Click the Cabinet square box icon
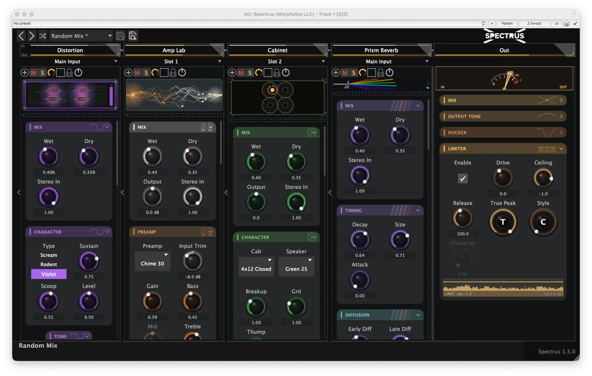This screenshot has height=376, width=592. click(268, 73)
